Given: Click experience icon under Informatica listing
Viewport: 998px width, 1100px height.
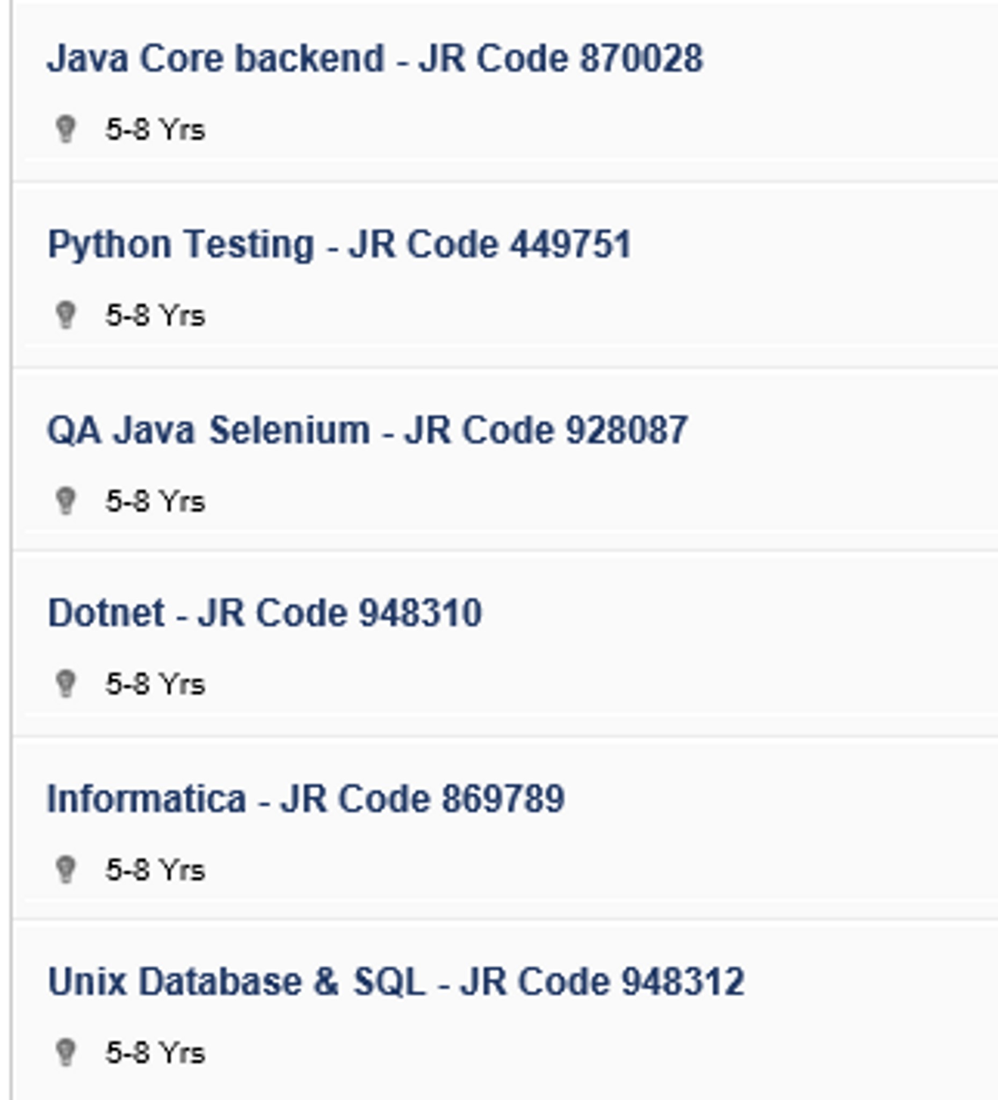Looking at the screenshot, I should 66,869.
